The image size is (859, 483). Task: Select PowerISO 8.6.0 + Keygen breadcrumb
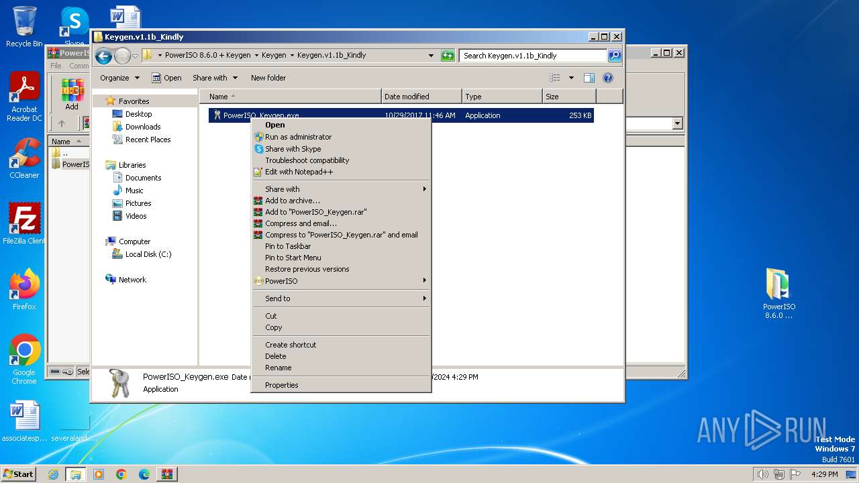(207, 56)
